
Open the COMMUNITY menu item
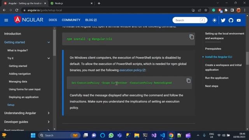coord(71,20)
